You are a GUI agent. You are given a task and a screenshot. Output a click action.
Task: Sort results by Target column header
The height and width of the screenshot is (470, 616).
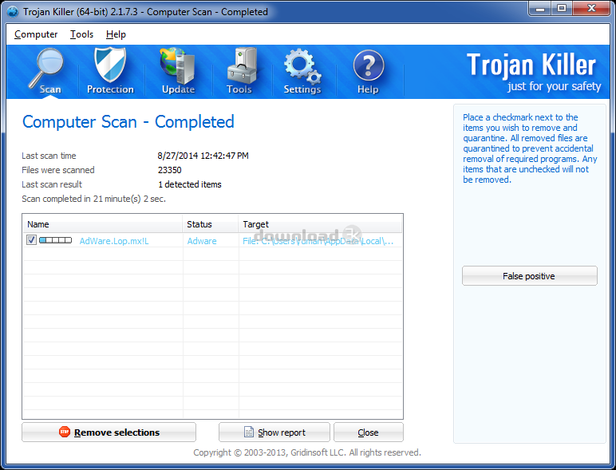(320, 224)
